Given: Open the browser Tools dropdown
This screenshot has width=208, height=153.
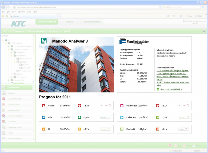Looking at the screenshot, I should coord(199,16).
